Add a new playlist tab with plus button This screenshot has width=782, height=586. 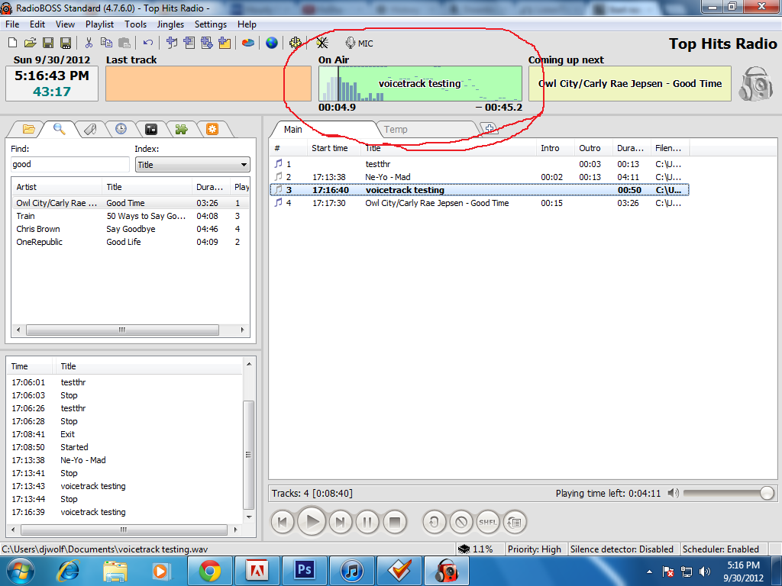coord(490,128)
